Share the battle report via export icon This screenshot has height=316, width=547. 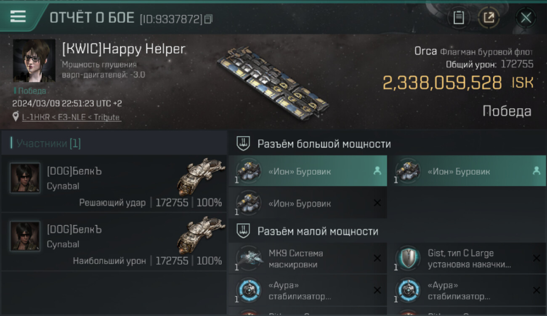coord(489,18)
